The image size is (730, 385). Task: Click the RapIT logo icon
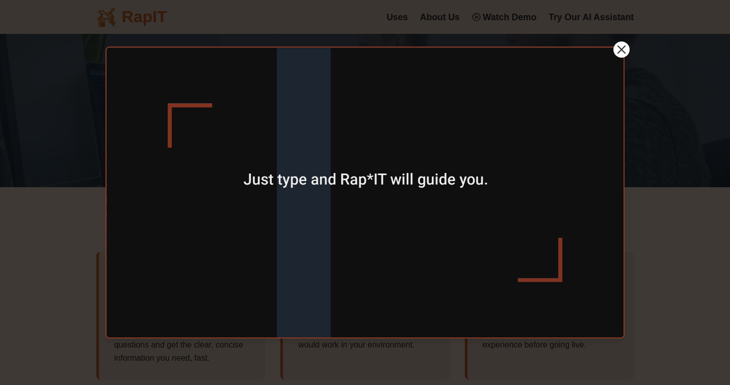(x=106, y=17)
